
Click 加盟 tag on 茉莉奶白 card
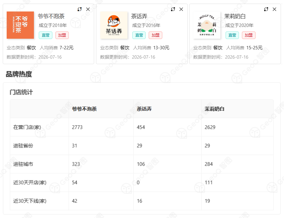(x=249, y=35)
